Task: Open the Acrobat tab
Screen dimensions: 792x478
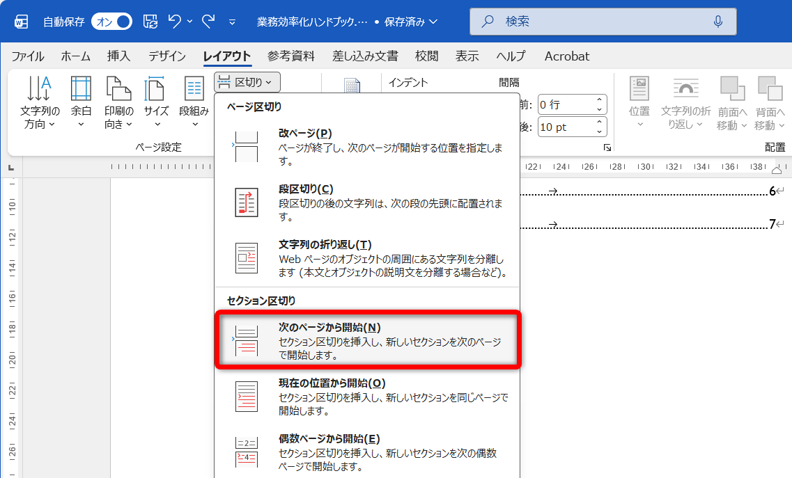Action: (x=567, y=56)
